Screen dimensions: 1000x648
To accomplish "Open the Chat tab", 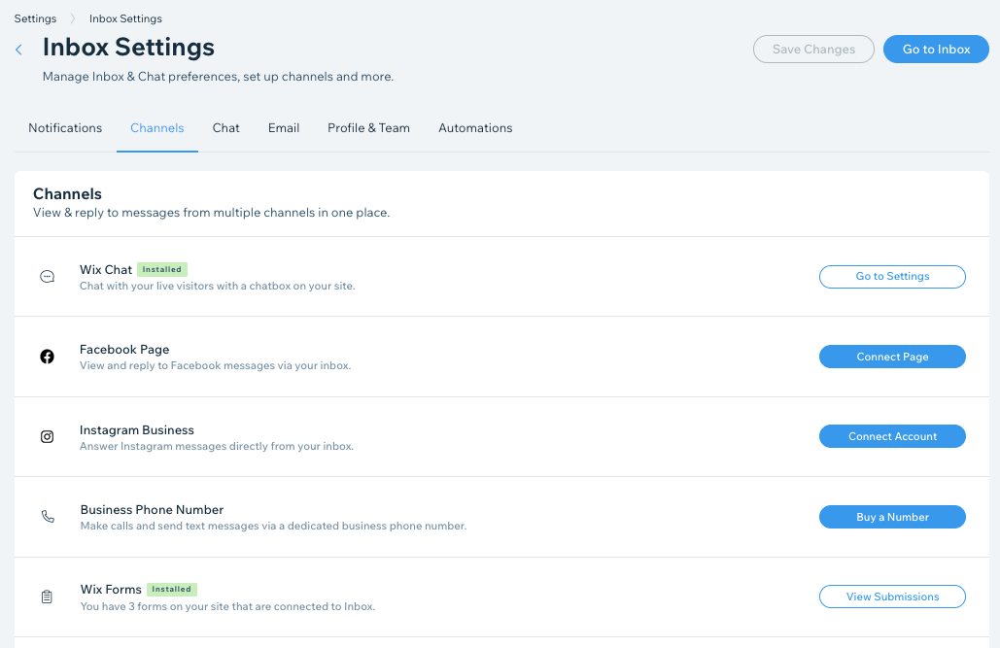I will [225, 127].
